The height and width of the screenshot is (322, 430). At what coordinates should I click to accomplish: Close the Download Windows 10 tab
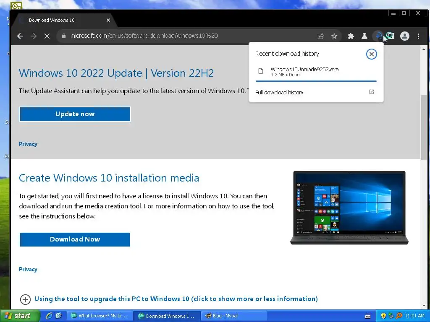(108, 20)
